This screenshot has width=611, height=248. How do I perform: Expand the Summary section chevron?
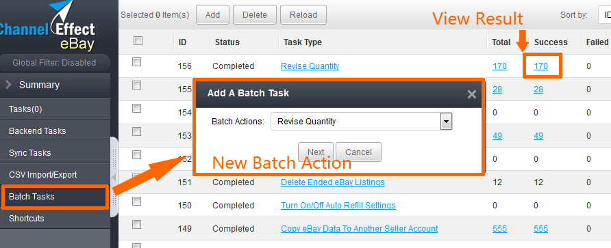tap(8, 85)
